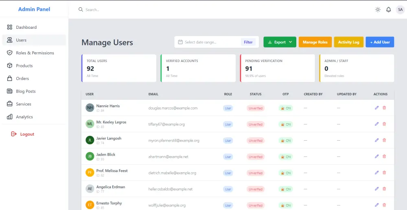Delete Prof. Melissa Feest user
Image resolution: width=407 pixels, height=210 pixels.
pyautogui.click(x=384, y=173)
